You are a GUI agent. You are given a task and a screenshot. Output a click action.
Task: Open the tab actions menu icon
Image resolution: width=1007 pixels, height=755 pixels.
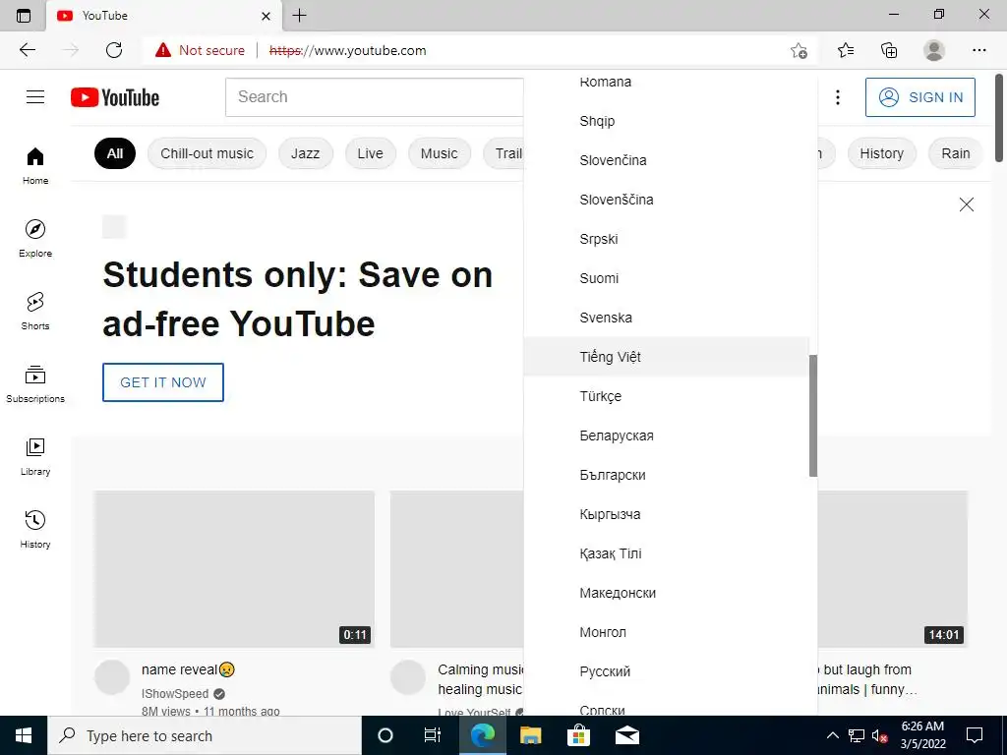coord(24,16)
